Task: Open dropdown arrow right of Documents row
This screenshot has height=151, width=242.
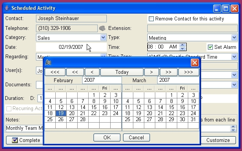Action: (x=234, y=84)
